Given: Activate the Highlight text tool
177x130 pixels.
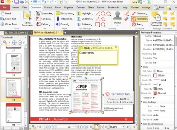Looking at the screenshot, I should pos(85,13).
